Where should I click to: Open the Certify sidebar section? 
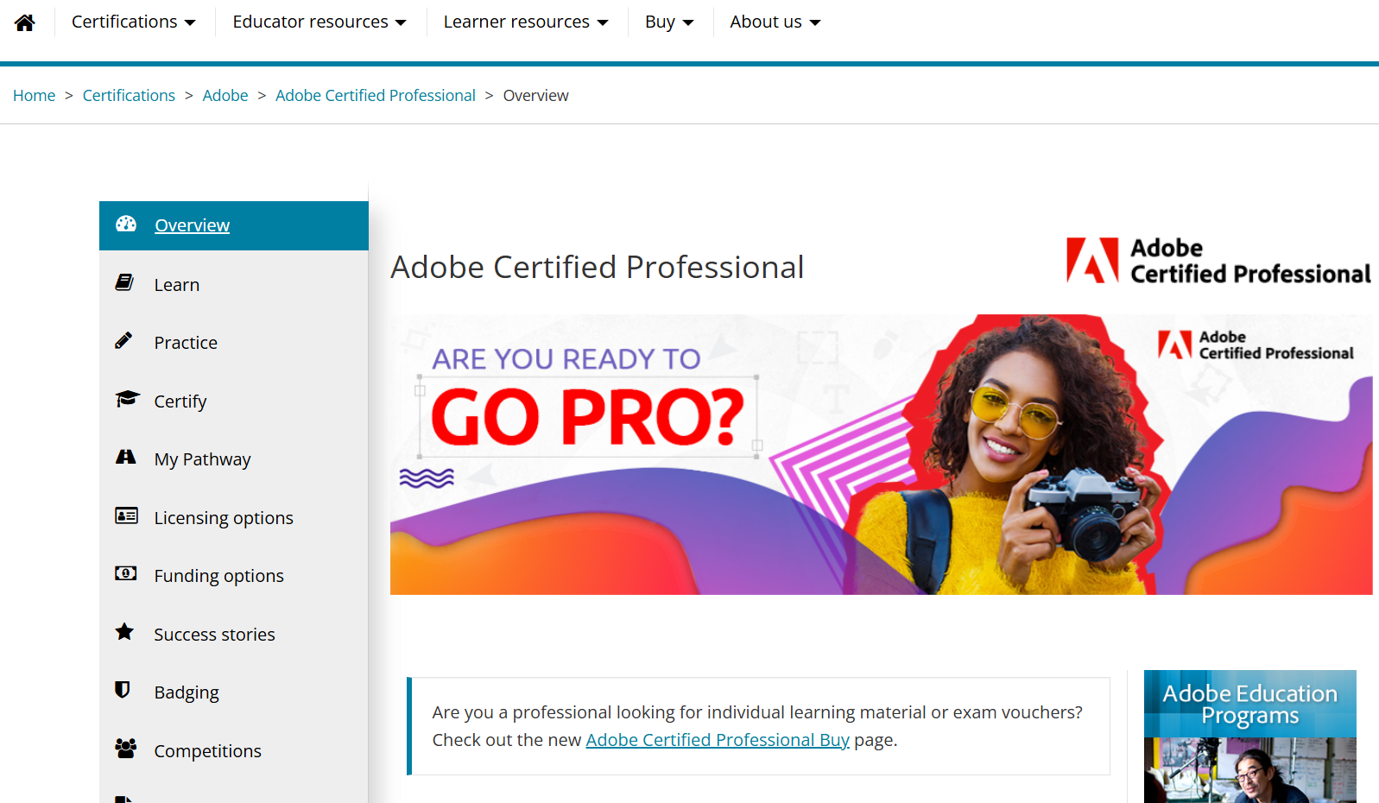234,401
